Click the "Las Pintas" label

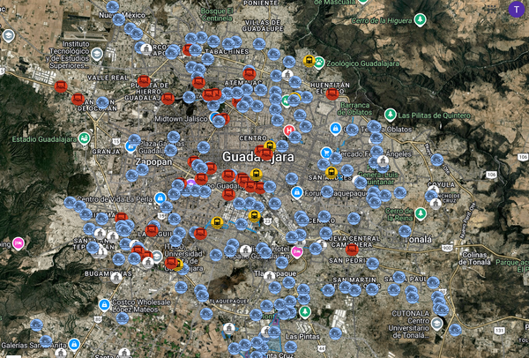click(x=302, y=337)
